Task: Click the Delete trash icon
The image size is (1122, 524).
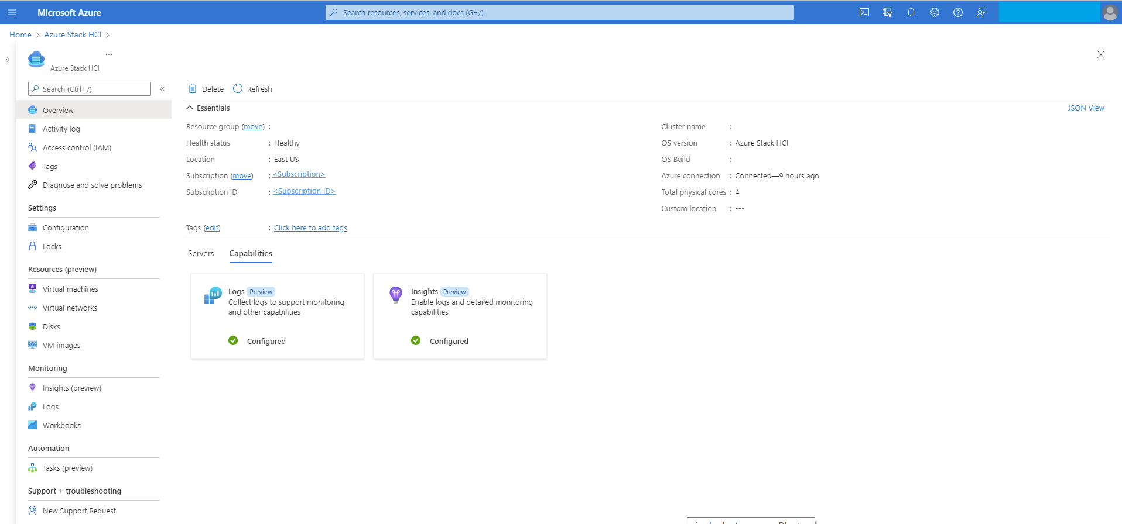Action: tap(193, 89)
